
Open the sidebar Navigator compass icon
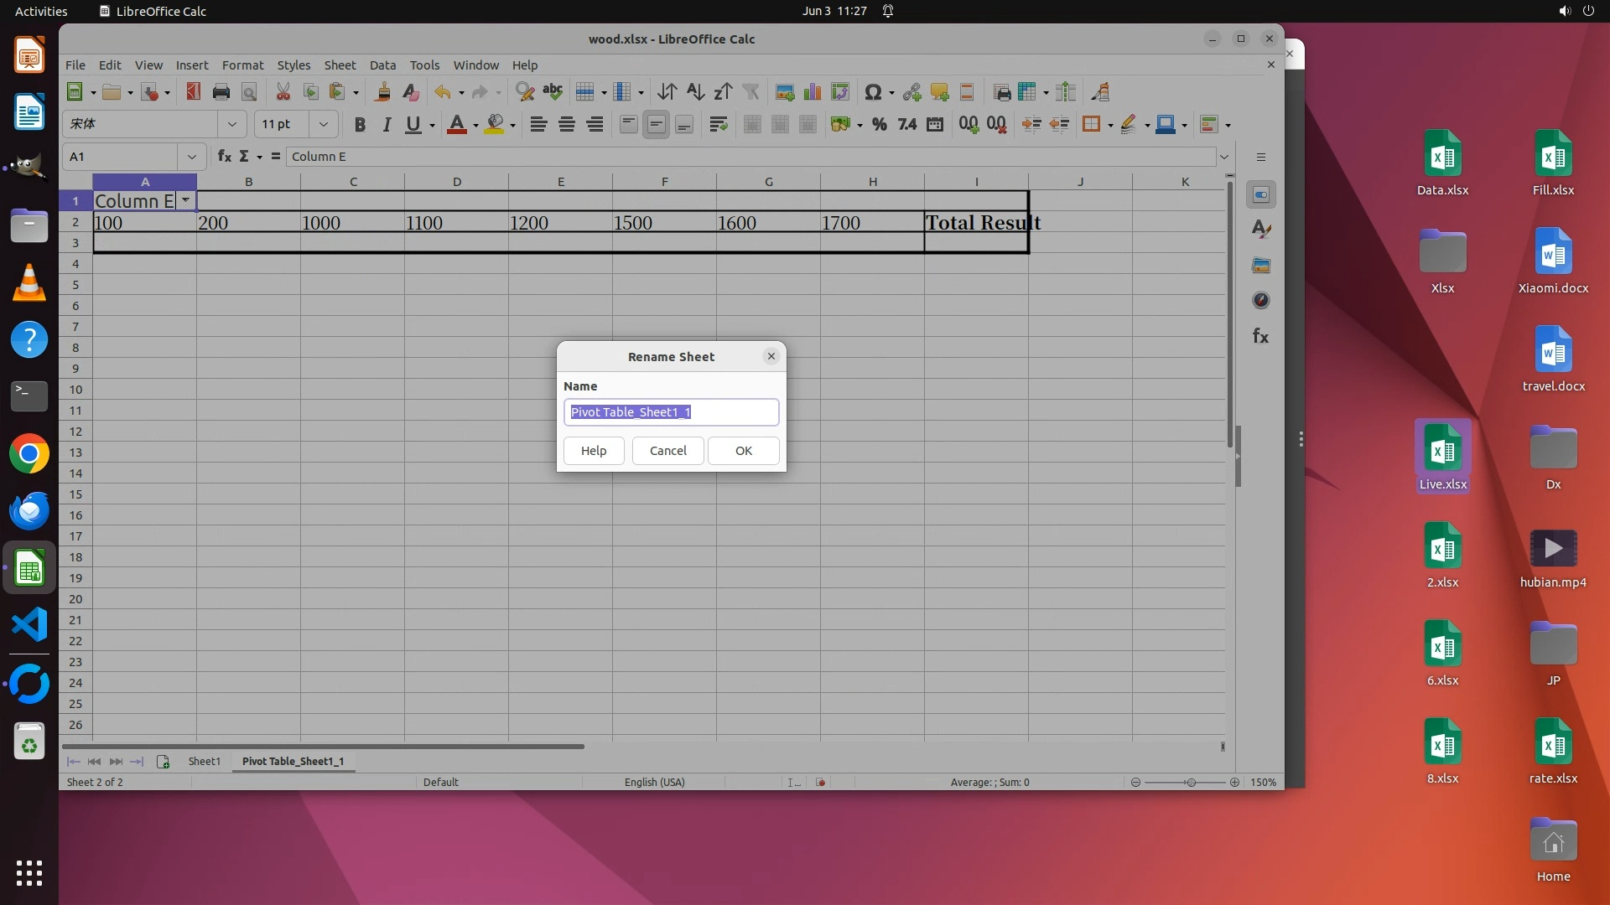point(1260,301)
